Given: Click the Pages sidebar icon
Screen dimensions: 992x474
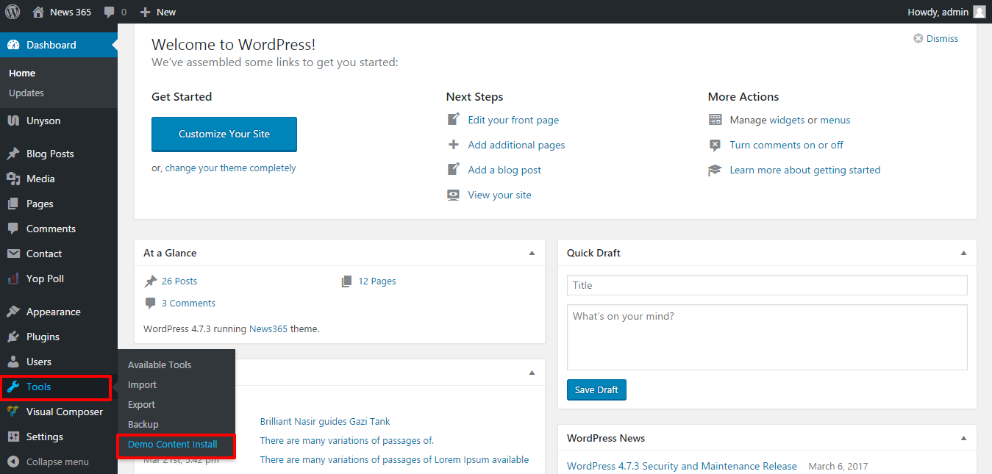Looking at the screenshot, I should click(13, 204).
